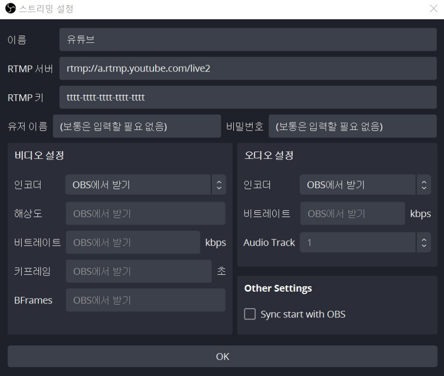Click the 비디오 설정 section heading
The image size is (444, 376).
click(39, 155)
